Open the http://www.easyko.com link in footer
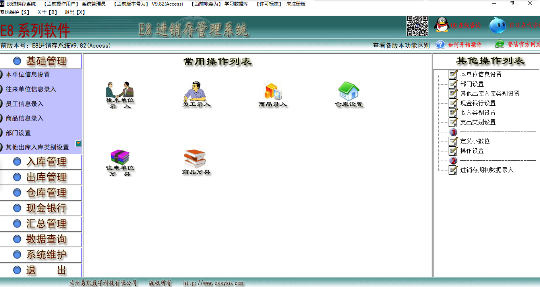540x287 pixels. (x=213, y=283)
